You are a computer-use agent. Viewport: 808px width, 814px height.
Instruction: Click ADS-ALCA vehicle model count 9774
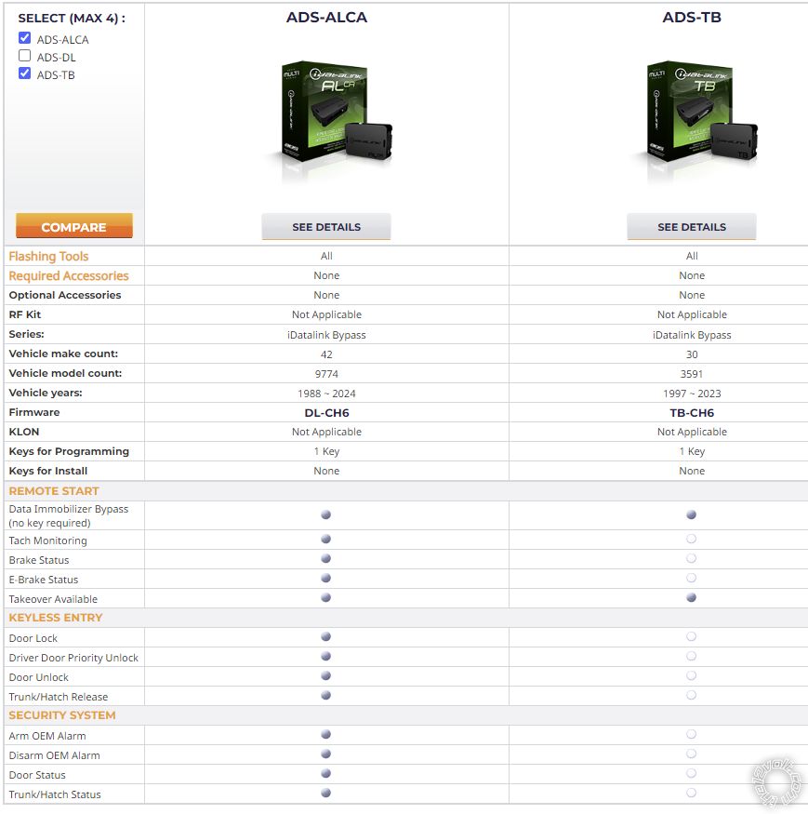(x=326, y=374)
